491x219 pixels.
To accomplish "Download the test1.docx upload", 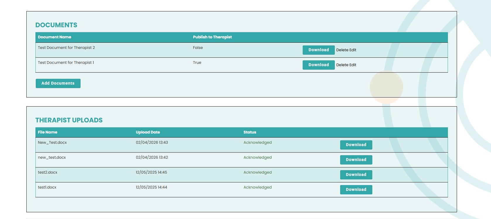I will click(356, 190).
